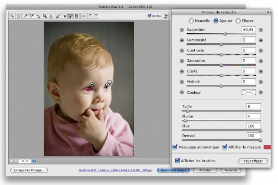
Task: Click the Annuler button
Action: [205, 170]
